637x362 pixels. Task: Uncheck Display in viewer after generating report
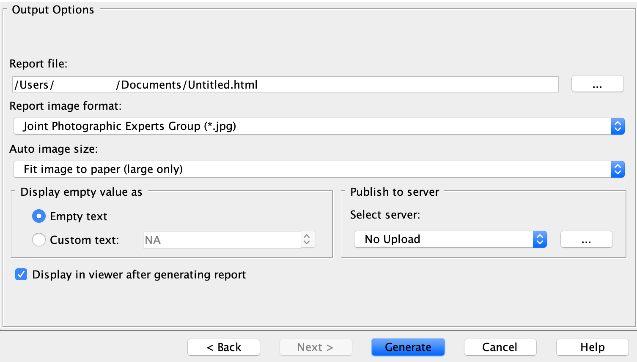pos(21,275)
